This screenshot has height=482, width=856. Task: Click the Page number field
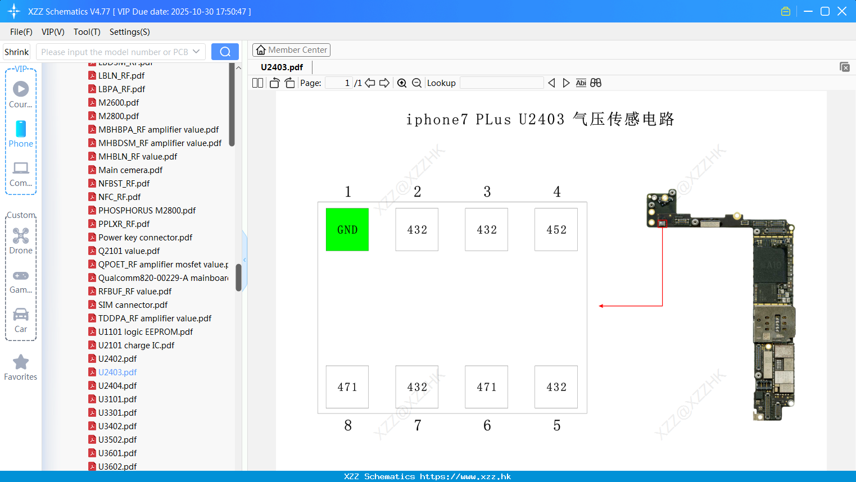(x=339, y=83)
